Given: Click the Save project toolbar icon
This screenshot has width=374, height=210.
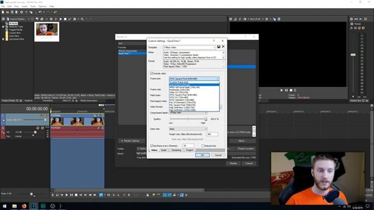Looking at the screenshot, I should click(x=12, y=12).
